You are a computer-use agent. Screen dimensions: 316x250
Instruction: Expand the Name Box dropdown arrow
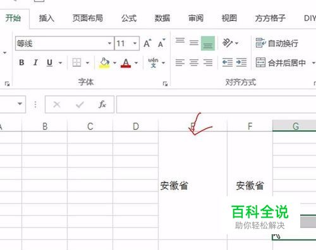(x=20, y=104)
